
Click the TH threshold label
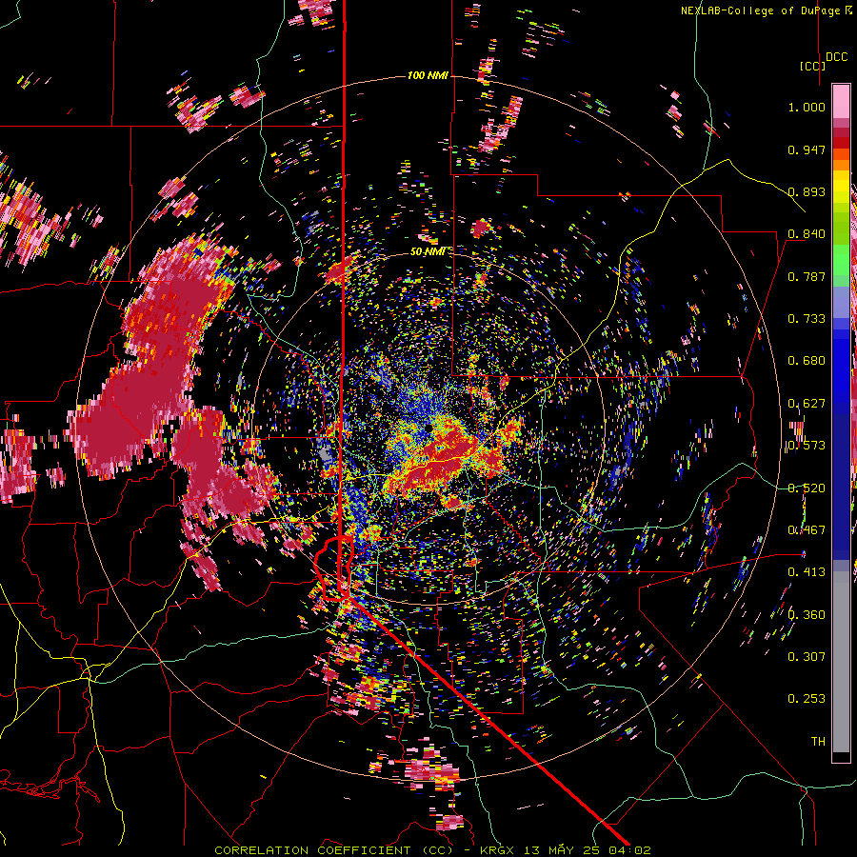click(x=818, y=742)
